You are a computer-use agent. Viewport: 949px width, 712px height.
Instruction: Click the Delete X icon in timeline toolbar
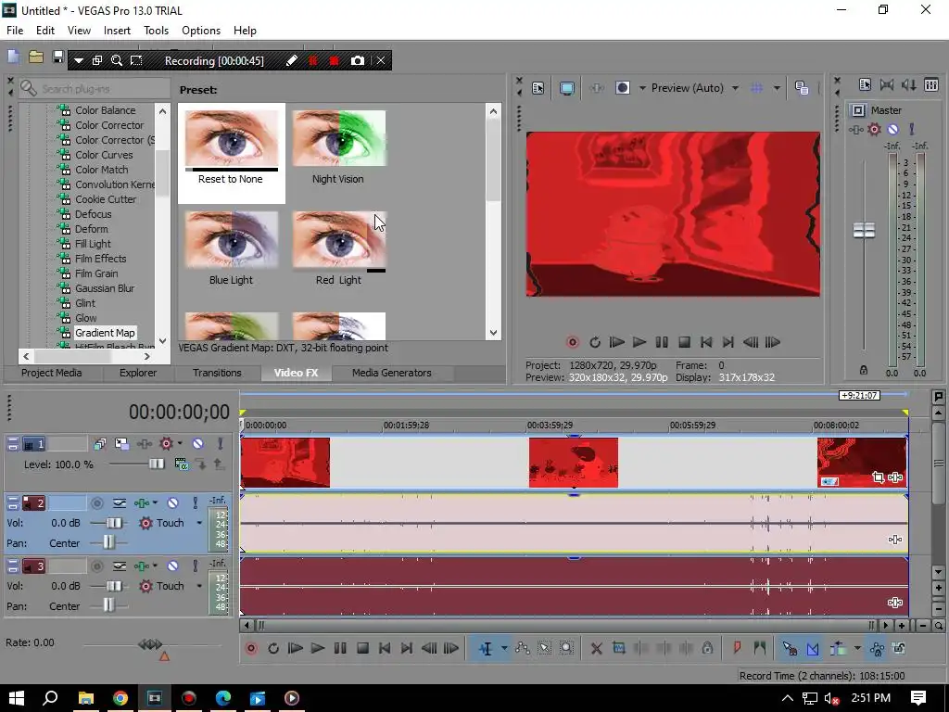pos(596,648)
